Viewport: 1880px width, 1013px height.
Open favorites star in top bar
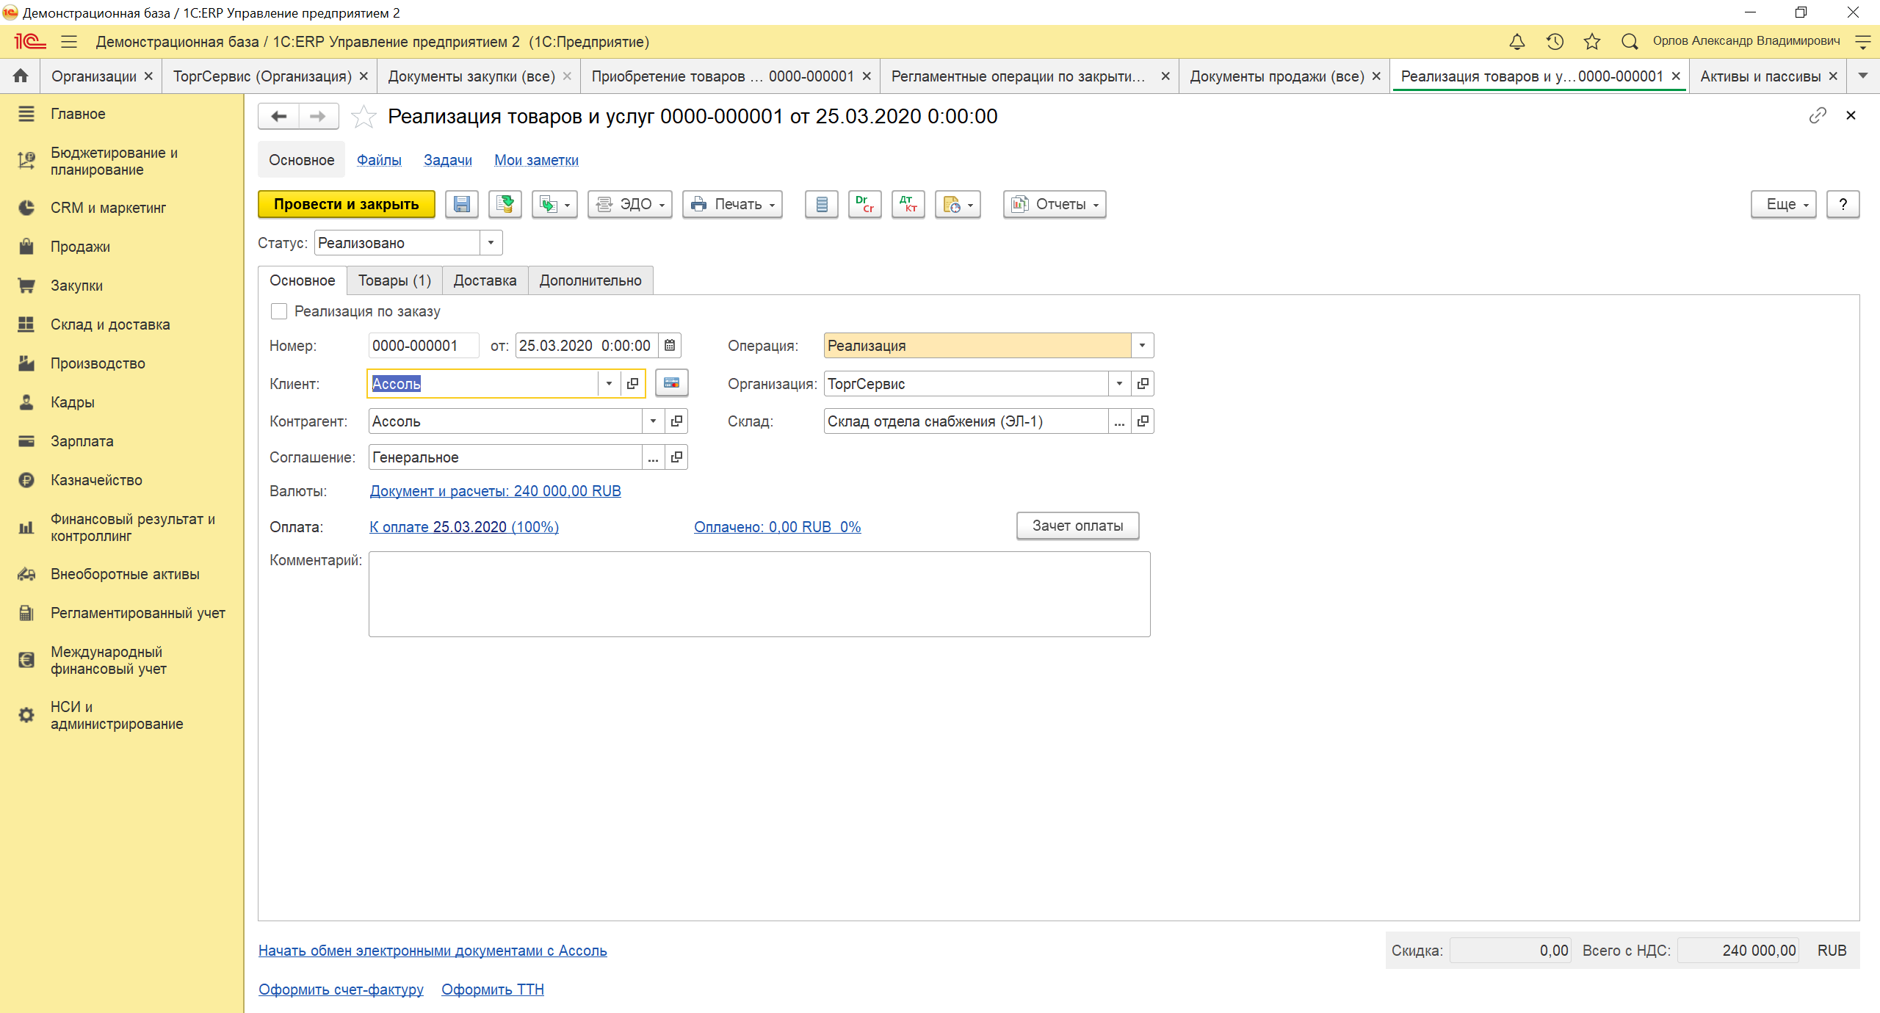point(1591,42)
